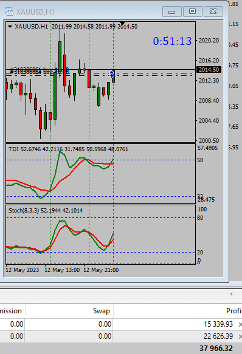The image size is (242, 354).
Task: Click commission 0.00 in 15 339.93 row
Action: click(x=16, y=324)
